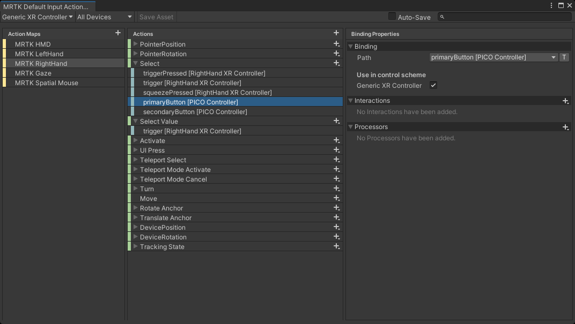Select the MRTK Gaze action map

[x=64, y=73]
